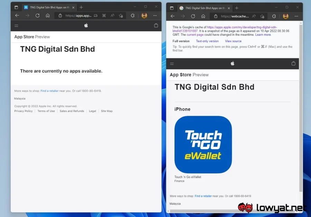Click the site lock icon in left address bar
311x217 pixels.
pyautogui.click(x=60, y=16)
